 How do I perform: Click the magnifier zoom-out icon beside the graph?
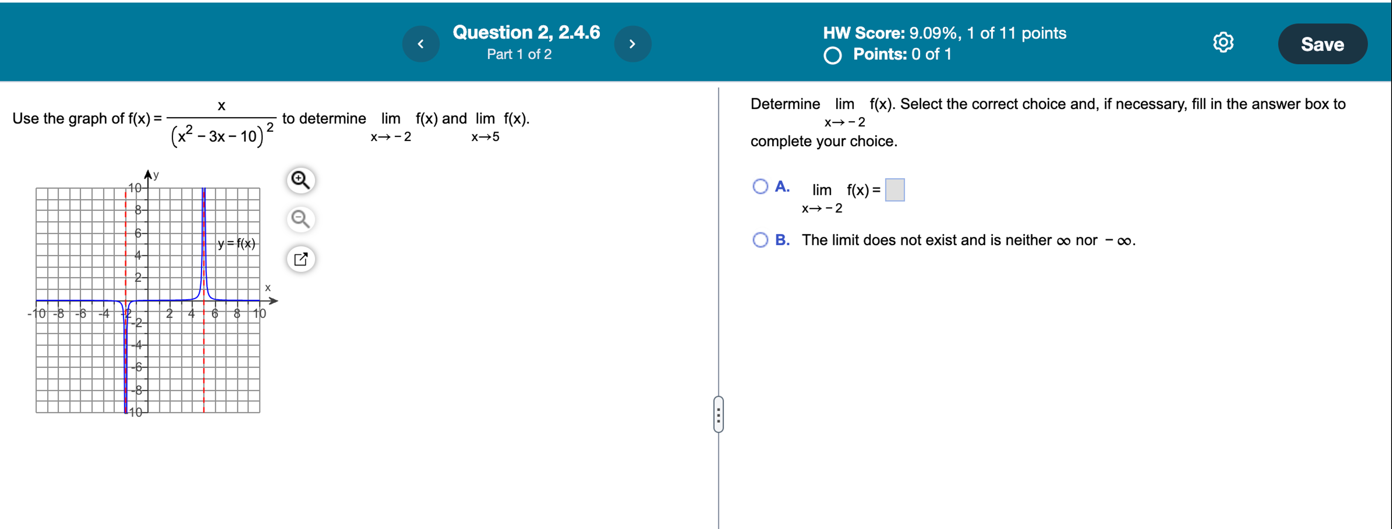tap(301, 220)
